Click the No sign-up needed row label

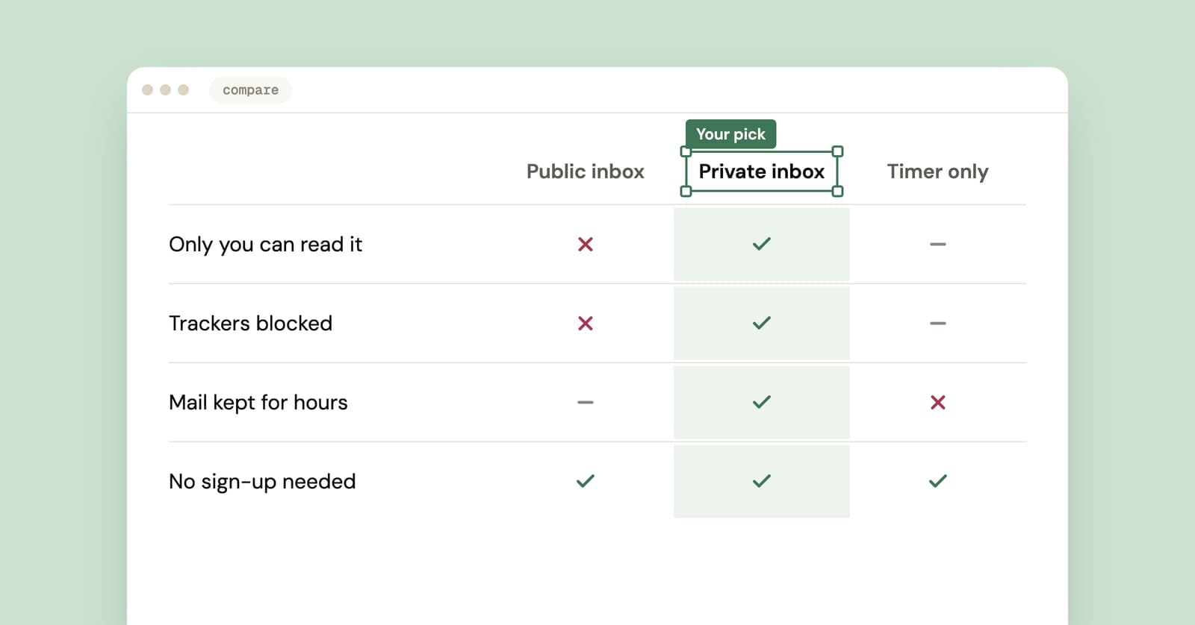262,482
